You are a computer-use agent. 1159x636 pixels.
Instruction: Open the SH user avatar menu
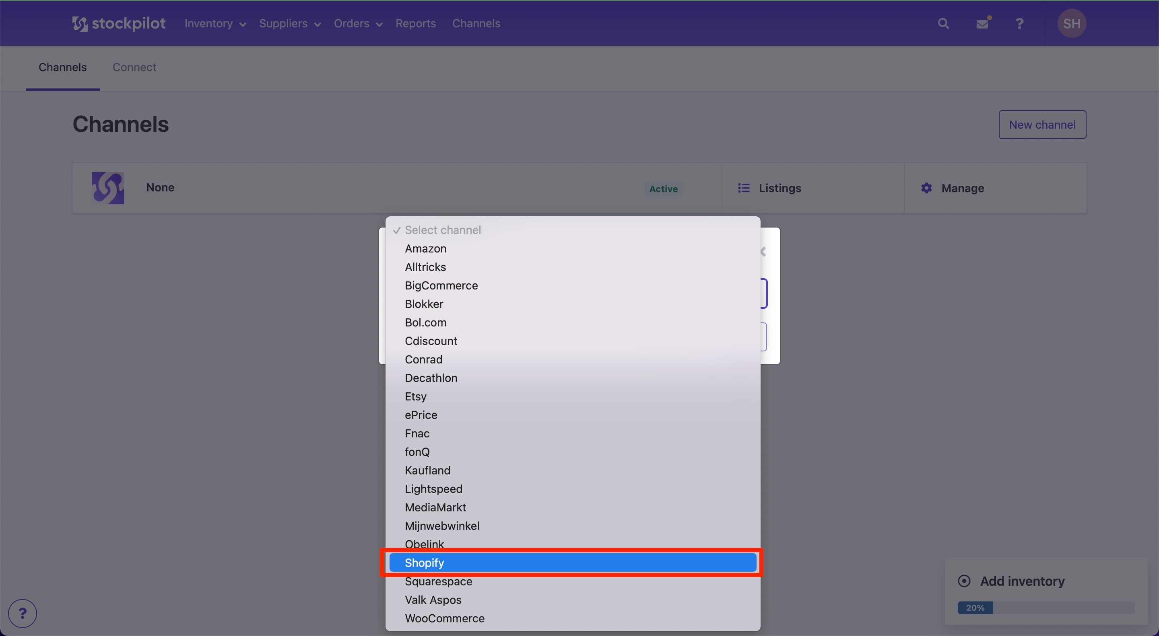pyautogui.click(x=1072, y=23)
